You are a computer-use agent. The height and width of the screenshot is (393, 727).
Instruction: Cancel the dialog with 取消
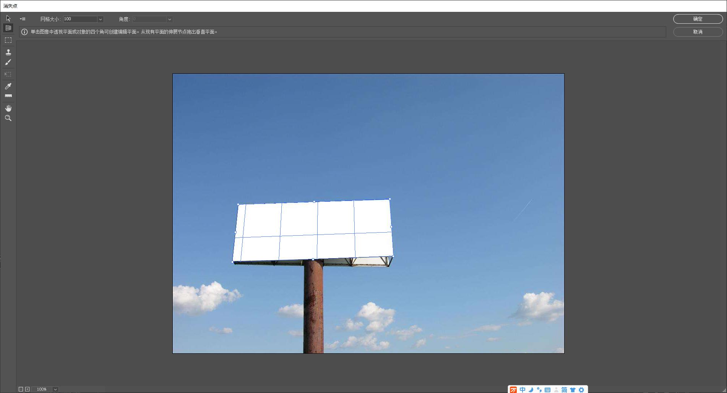pyautogui.click(x=697, y=32)
